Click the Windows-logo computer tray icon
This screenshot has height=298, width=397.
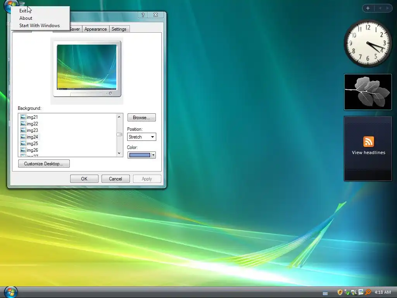tap(354, 292)
